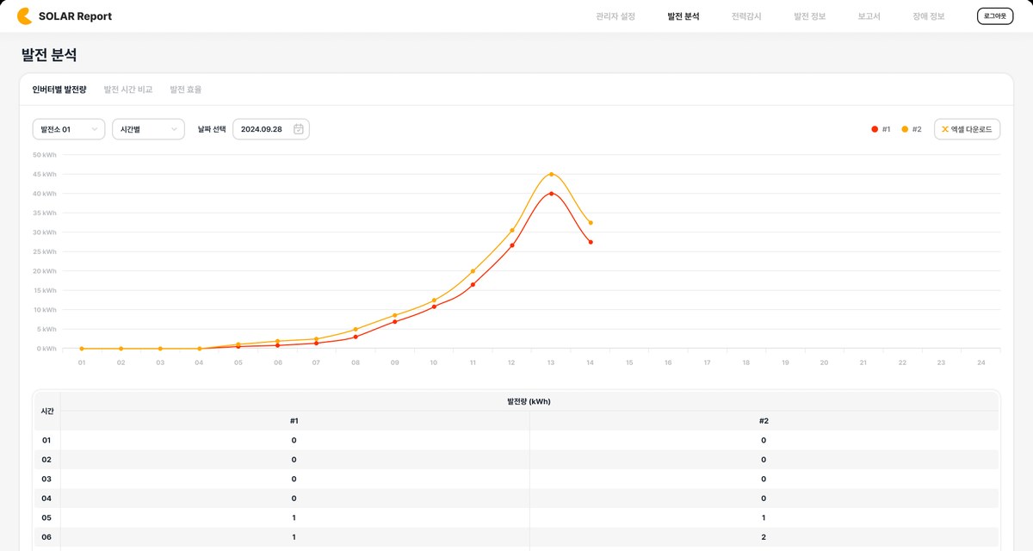Click the SOLAR Report logo icon
The image size is (1033, 551).
(x=24, y=16)
